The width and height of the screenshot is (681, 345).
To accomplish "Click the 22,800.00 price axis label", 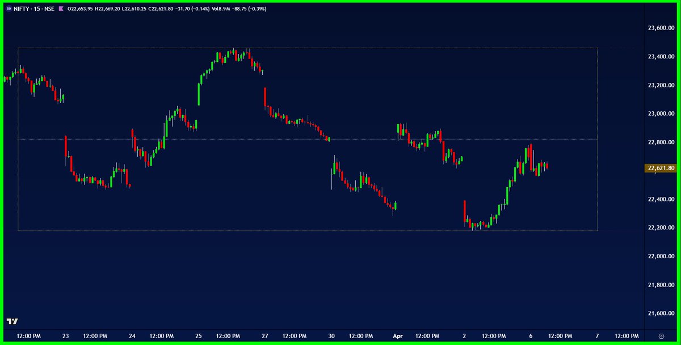I will tap(661, 142).
